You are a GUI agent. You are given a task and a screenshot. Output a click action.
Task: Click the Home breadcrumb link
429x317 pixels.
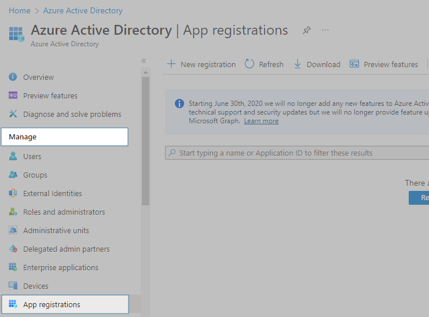click(19, 10)
